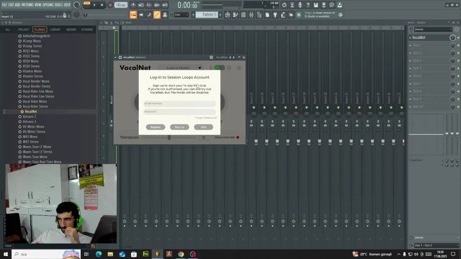
Task: Toggle the Slot 2 enable LED
Action: coord(458,45)
